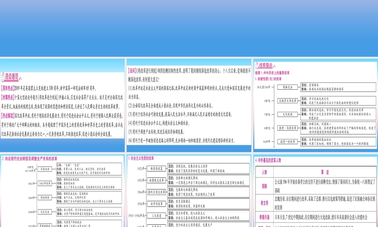Click the 热点解读 label
The width and height of the screenshot is (378, 227).
point(8,116)
